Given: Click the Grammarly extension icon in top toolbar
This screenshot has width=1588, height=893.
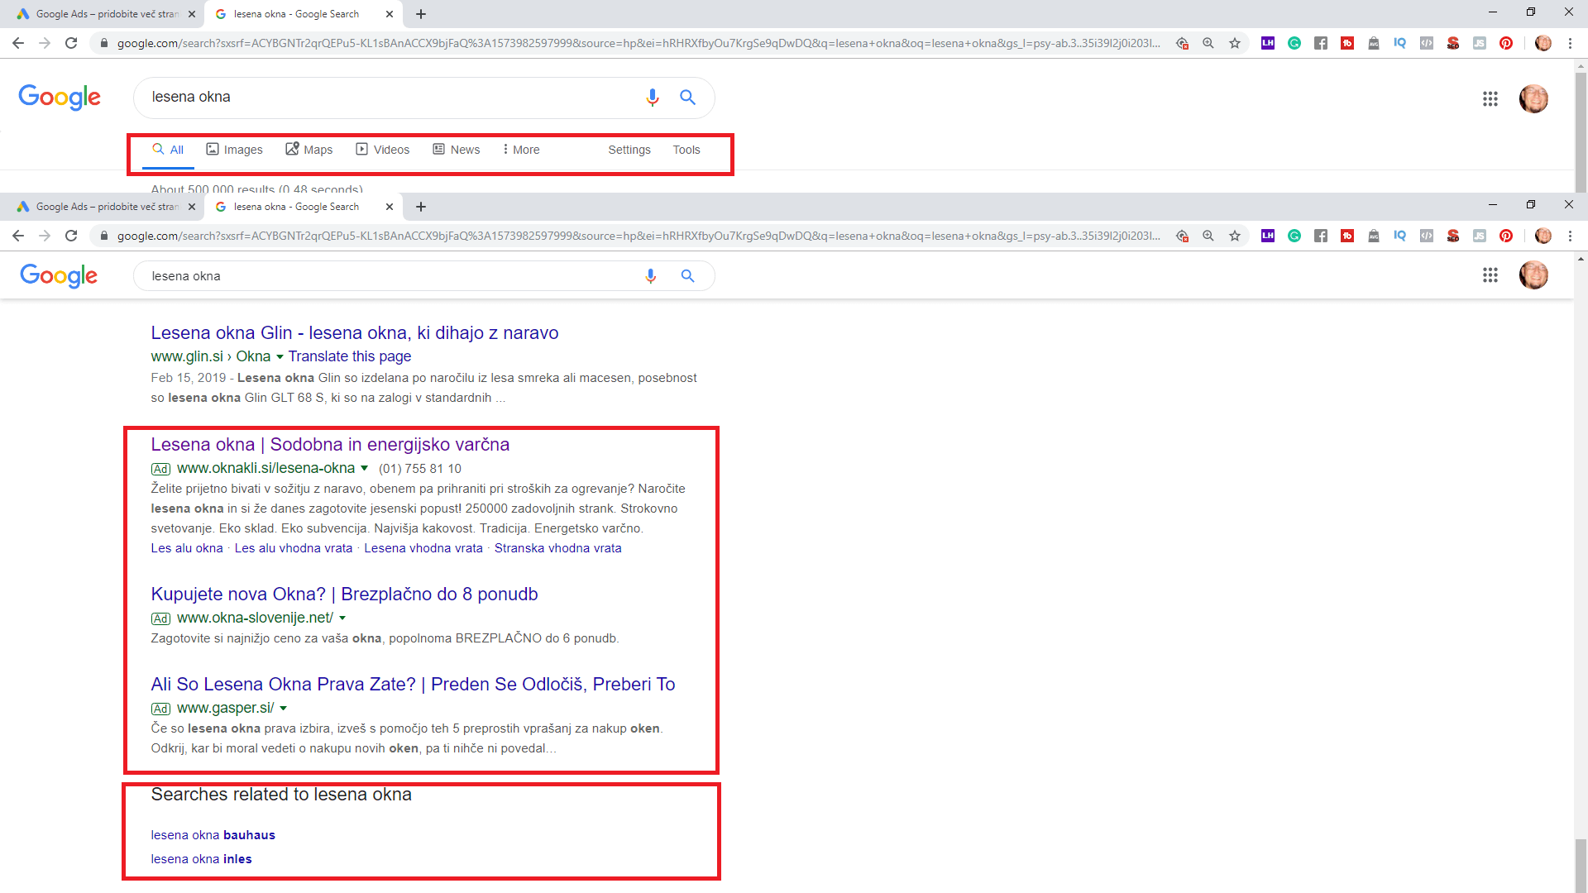Looking at the screenshot, I should coord(1294,43).
